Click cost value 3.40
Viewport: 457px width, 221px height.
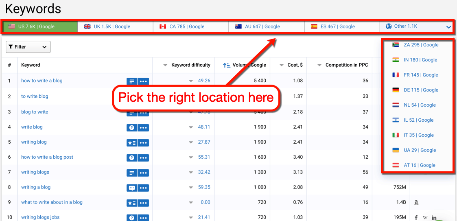298,157
